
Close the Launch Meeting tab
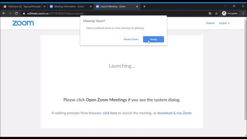pyautogui.click(x=137, y=7)
